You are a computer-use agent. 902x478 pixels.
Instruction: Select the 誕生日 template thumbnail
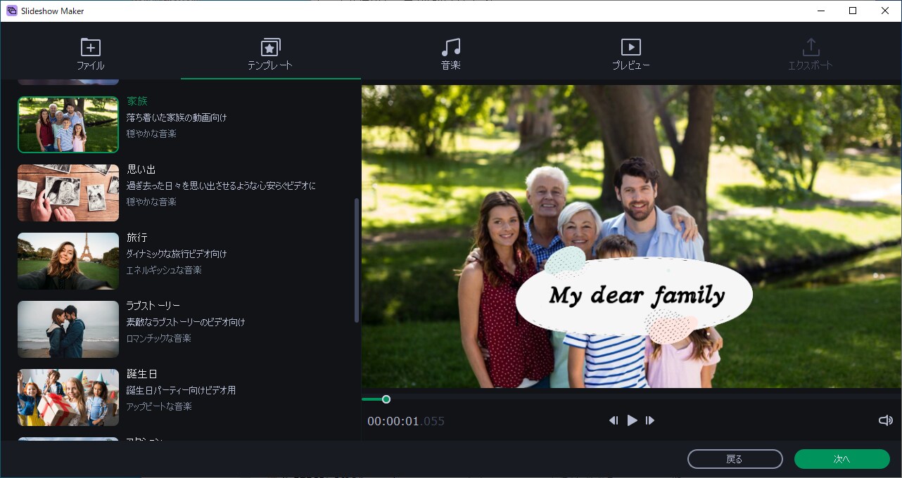pos(68,397)
